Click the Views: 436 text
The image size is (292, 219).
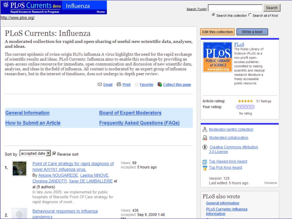129,210
